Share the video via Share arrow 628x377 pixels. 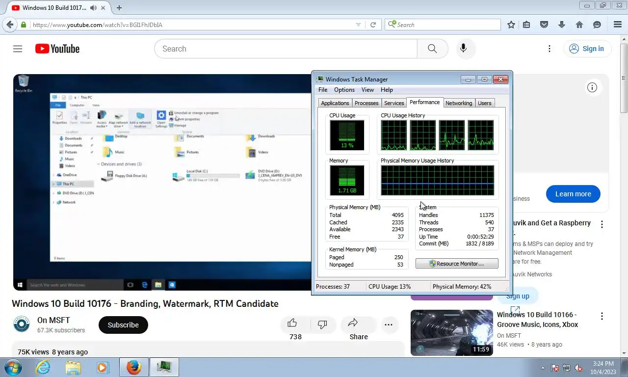click(x=353, y=323)
